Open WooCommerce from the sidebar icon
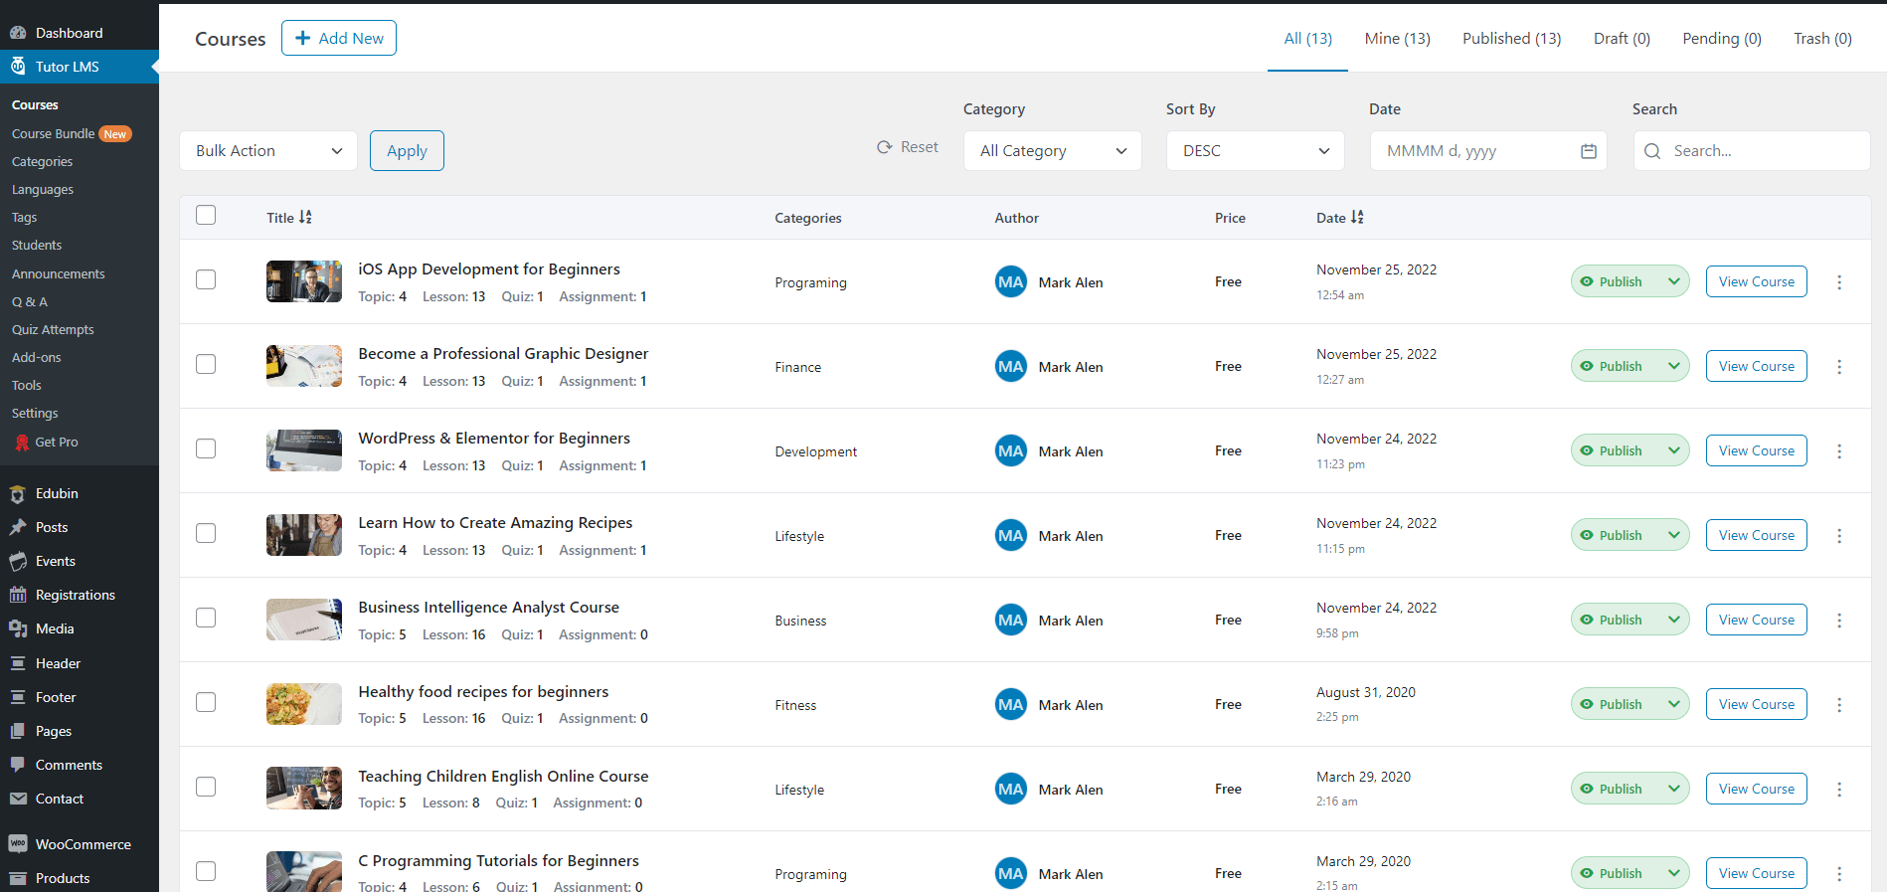The image size is (1887, 892). 18,844
